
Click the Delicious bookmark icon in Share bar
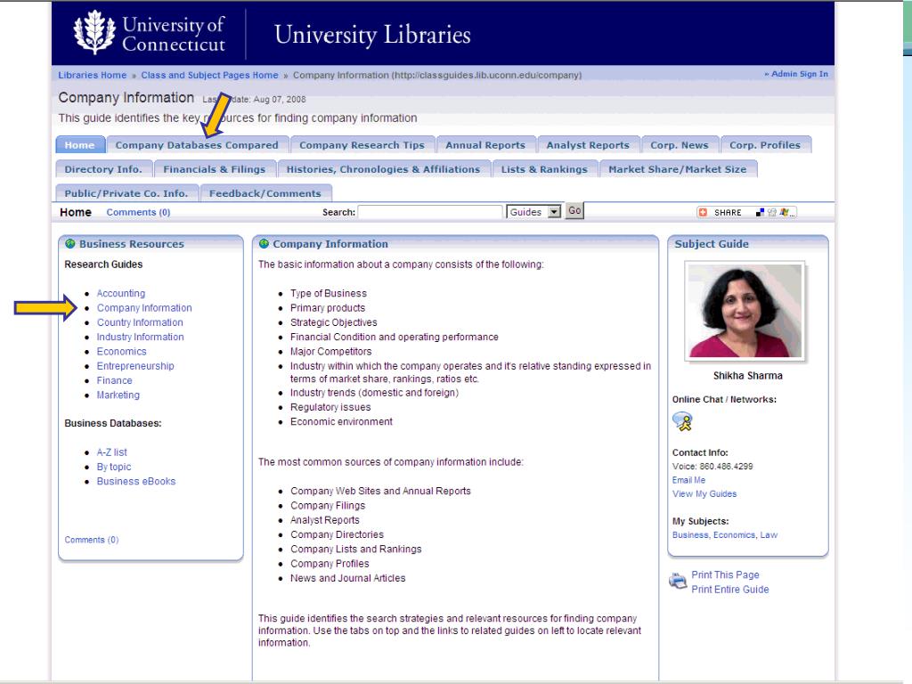click(x=761, y=212)
